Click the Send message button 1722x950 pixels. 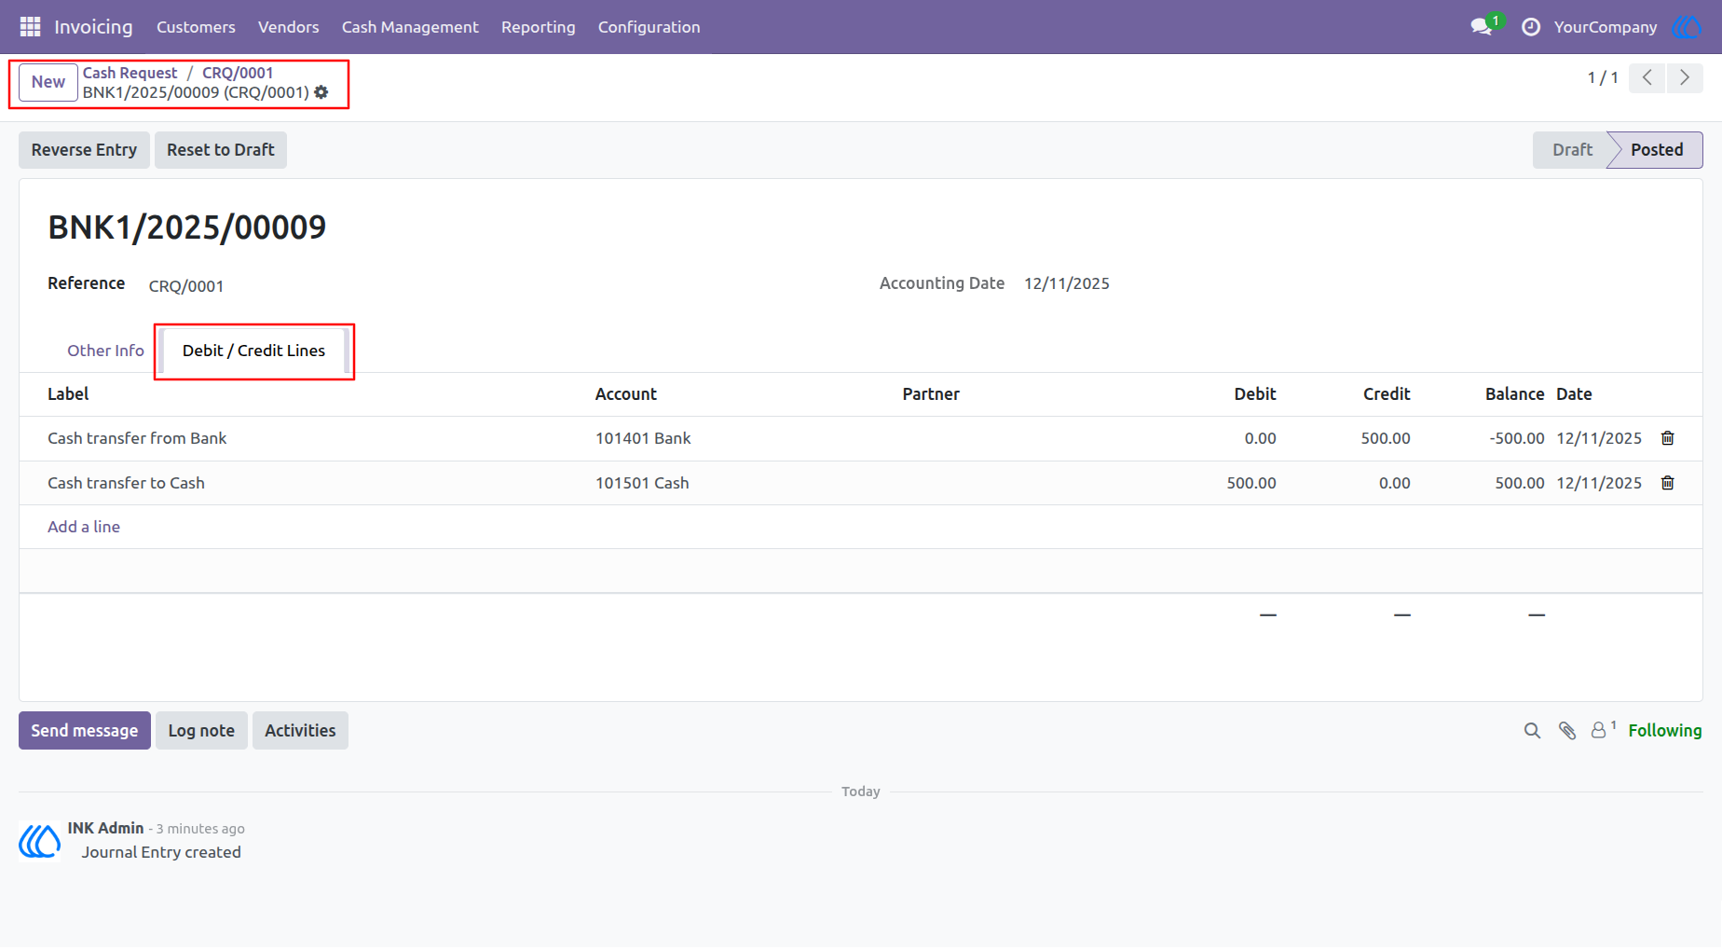click(x=85, y=731)
